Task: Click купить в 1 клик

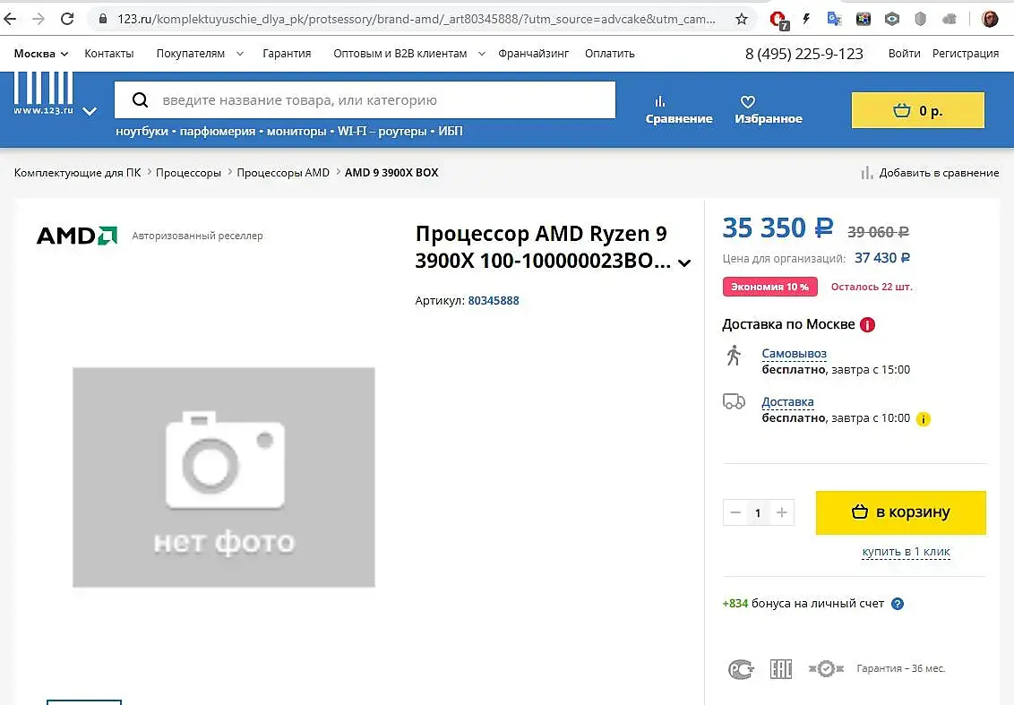Action: click(906, 552)
